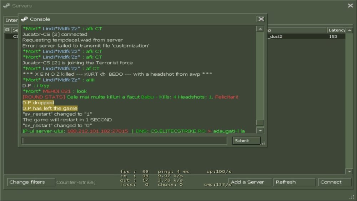Image resolution: width=357 pixels, height=201 pixels.
Task: Click the "sv_restart" changed to "0" line
Action: click(x=57, y=125)
